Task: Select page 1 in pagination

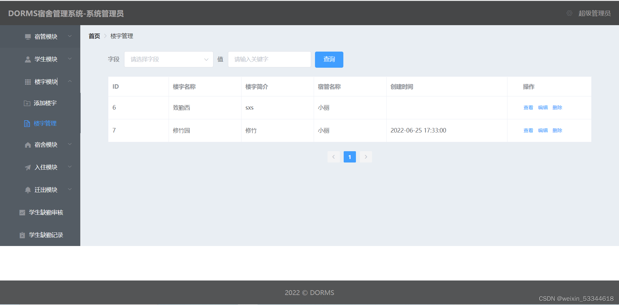Action: pyautogui.click(x=350, y=157)
